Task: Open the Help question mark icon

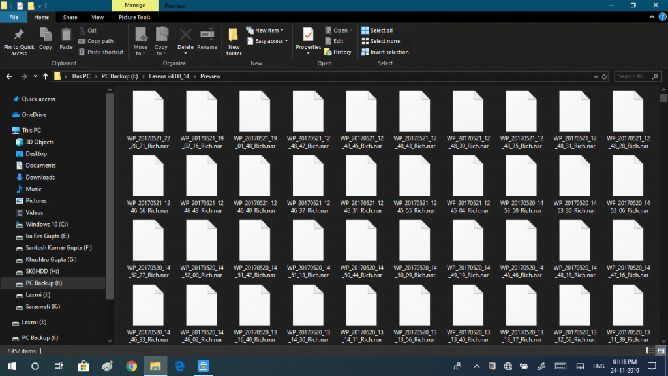Action: [663, 17]
